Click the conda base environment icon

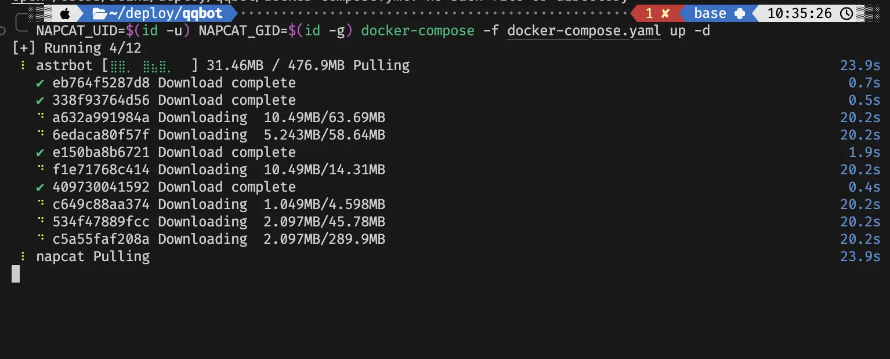[x=739, y=13]
